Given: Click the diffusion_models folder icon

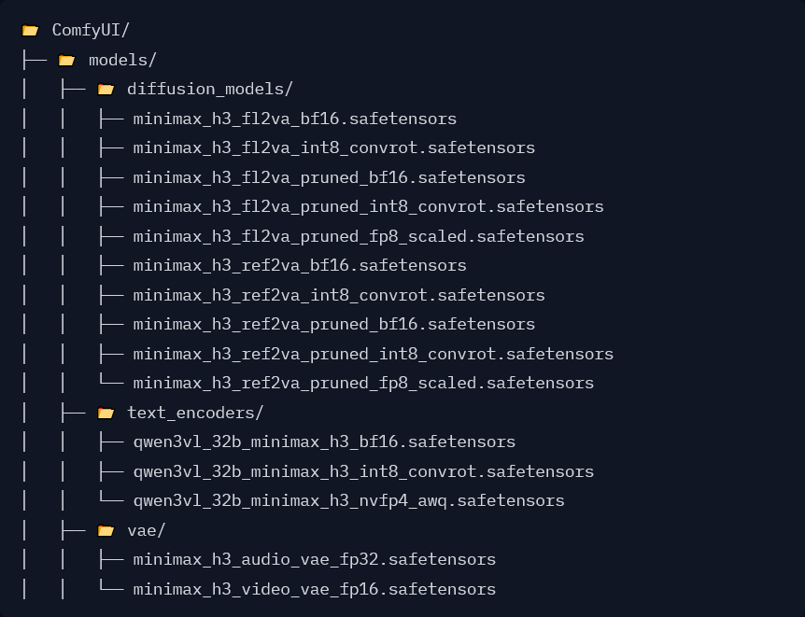Looking at the screenshot, I should pyautogui.click(x=106, y=90).
